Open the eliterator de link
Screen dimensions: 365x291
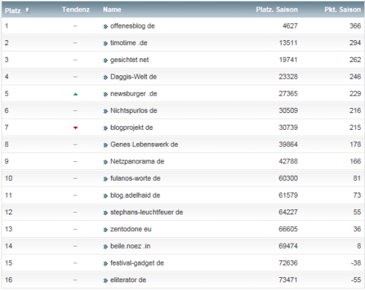point(128,280)
